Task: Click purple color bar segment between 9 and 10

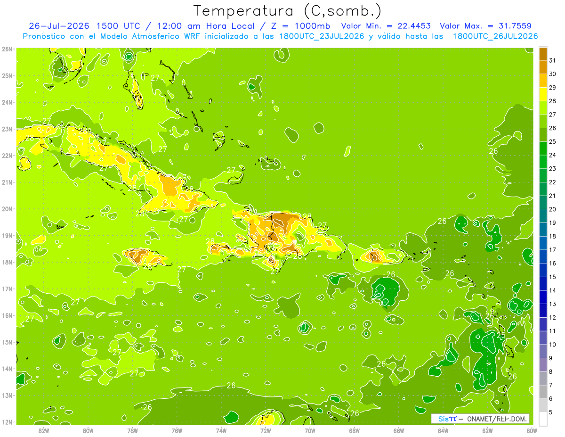Action: click(x=543, y=352)
